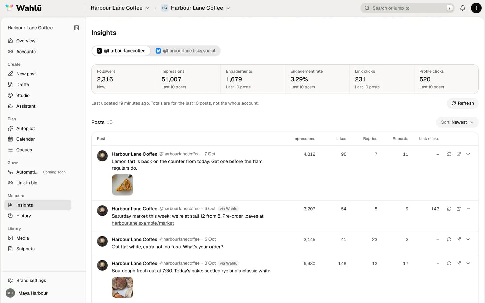
Task: Open the notifications bell
Action: point(463,8)
